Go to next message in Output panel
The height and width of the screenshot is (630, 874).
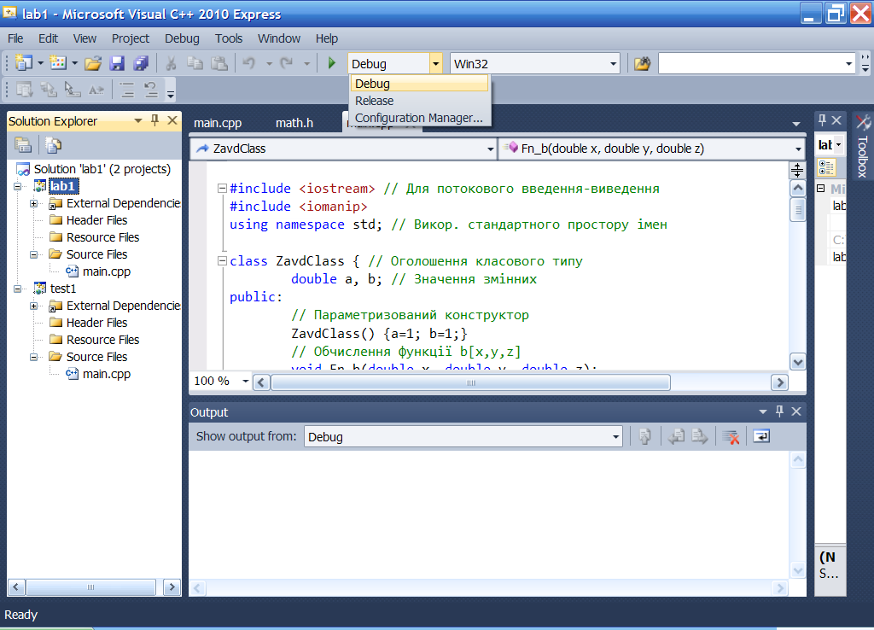point(700,436)
